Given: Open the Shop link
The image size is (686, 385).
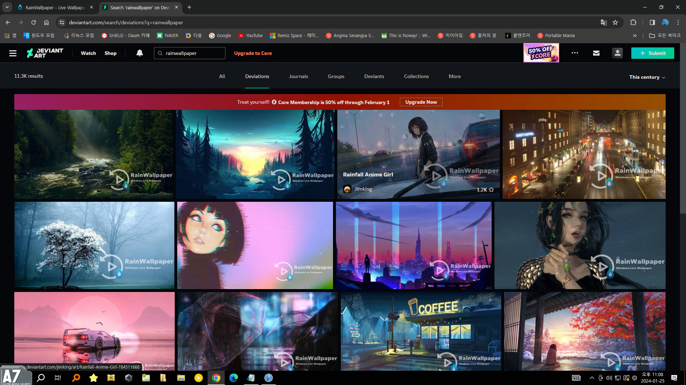Looking at the screenshot, I should [110, 53].
